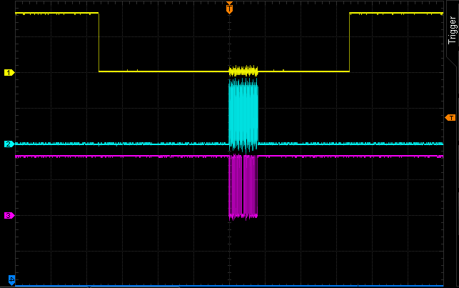Click the falling edge of yellow waveform
Viewport: 459px width, 288px height.
99,43
